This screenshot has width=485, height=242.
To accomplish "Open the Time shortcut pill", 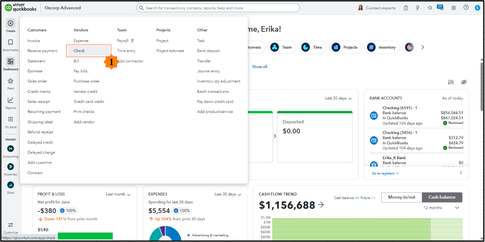I will point(312,47).
